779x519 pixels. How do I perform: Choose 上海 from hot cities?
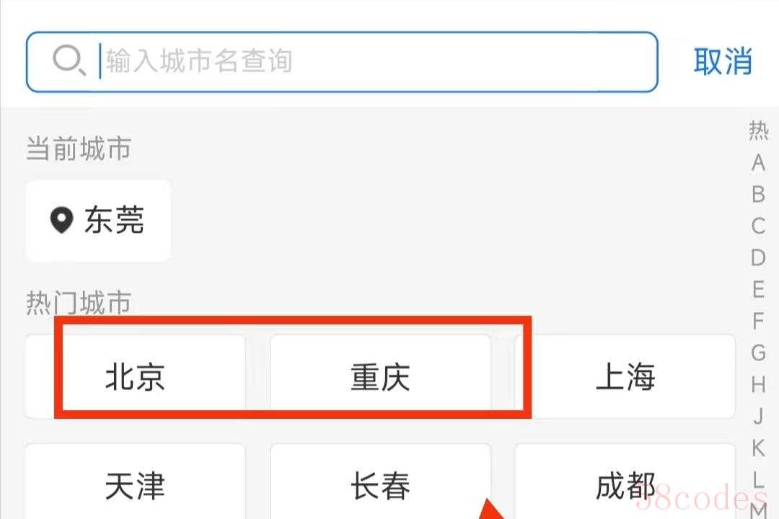(625, 376)
